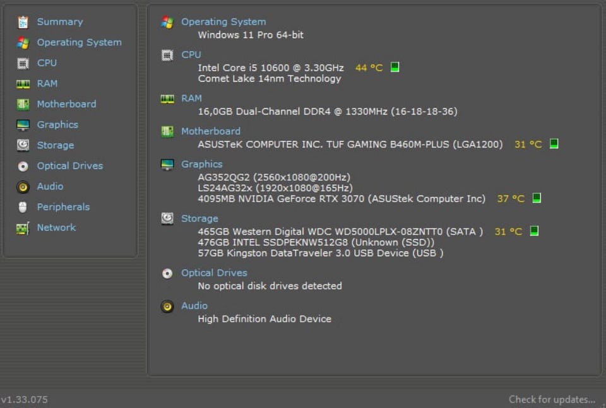This screenshot has width=606, height=408.
Task: Click the 44 °C CPU temperature value
Action: (x=369, y=68)
